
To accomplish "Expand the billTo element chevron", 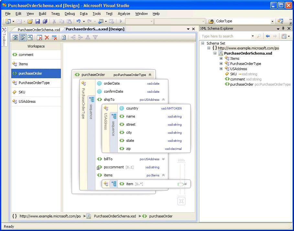I will pos(163,159).
